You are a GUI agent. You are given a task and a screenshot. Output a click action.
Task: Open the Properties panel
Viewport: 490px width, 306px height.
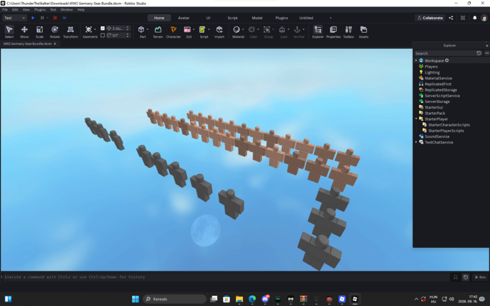(x=333, y=32)
